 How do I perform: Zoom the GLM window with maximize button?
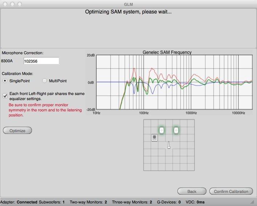(20, 4)
